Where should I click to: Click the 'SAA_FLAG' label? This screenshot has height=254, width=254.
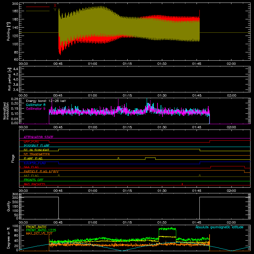pos(31,167)
